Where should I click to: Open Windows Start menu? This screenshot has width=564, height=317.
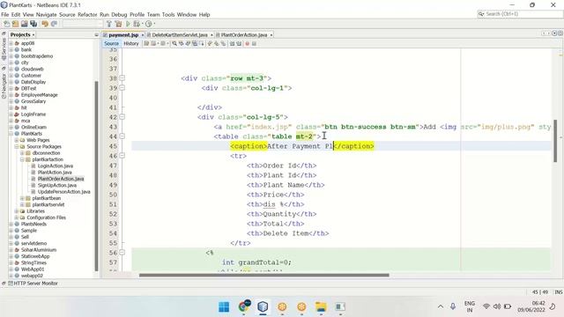(x=224, y=306)
